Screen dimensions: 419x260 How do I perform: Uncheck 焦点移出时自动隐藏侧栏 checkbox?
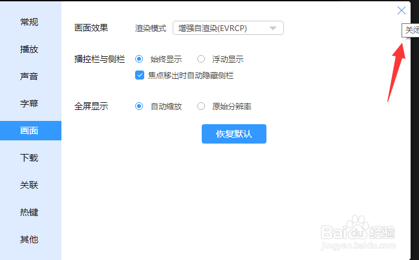coord(140,76)
